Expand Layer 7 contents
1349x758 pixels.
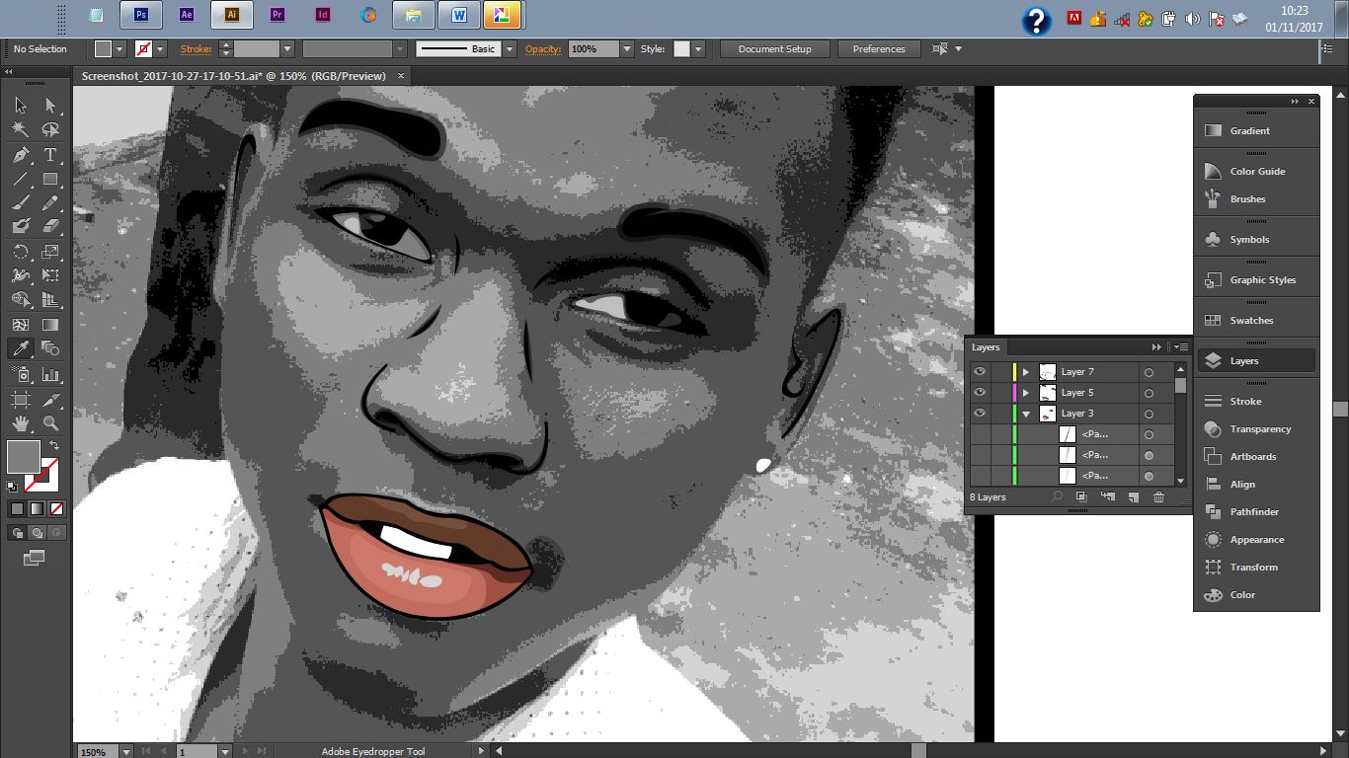[1026, 372]
